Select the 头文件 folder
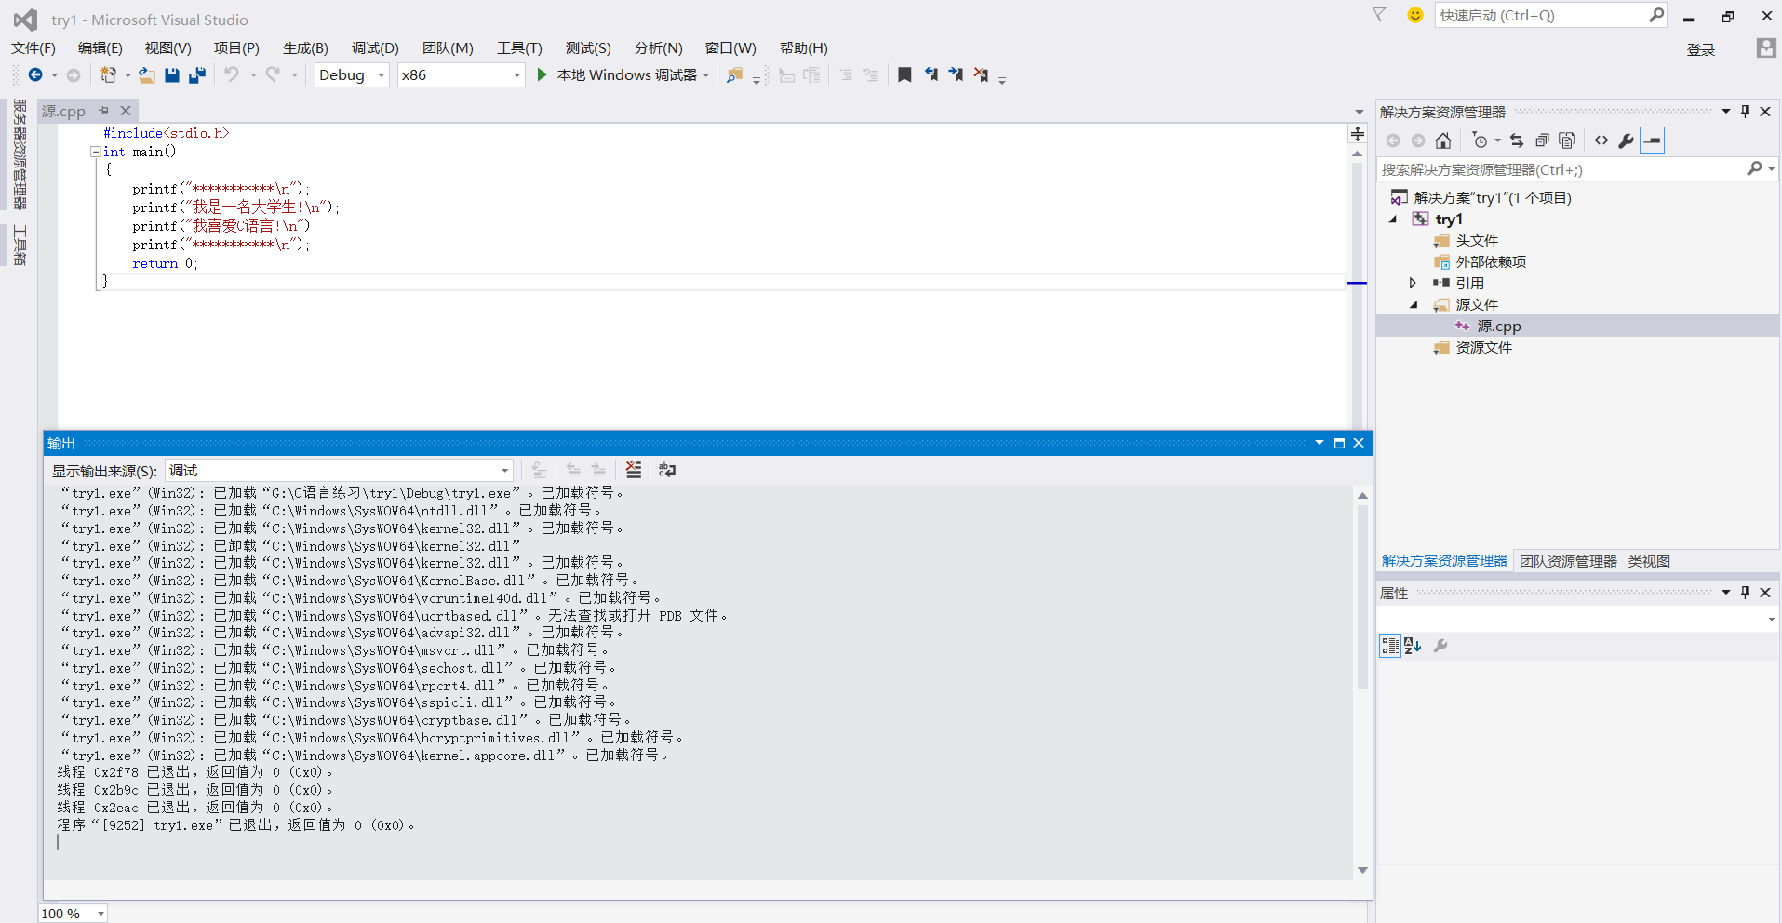The width and height of the screenshot is (1782, 923). (1477, 241)
